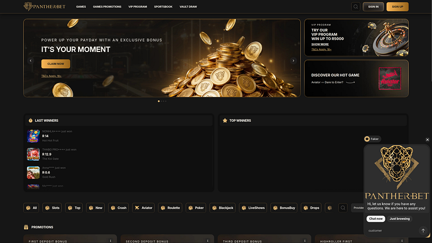Click the PantherBet logo in header
This screenshot has width=432, height=243.
pos(44,6)
